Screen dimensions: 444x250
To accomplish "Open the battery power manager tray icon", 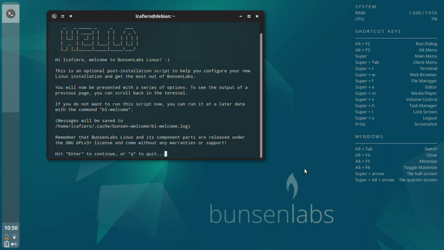I will (7, 237).
